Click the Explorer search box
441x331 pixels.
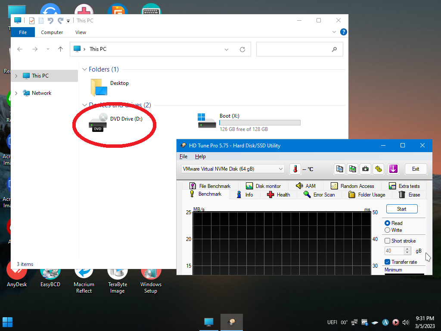click(x=300, y=49)
